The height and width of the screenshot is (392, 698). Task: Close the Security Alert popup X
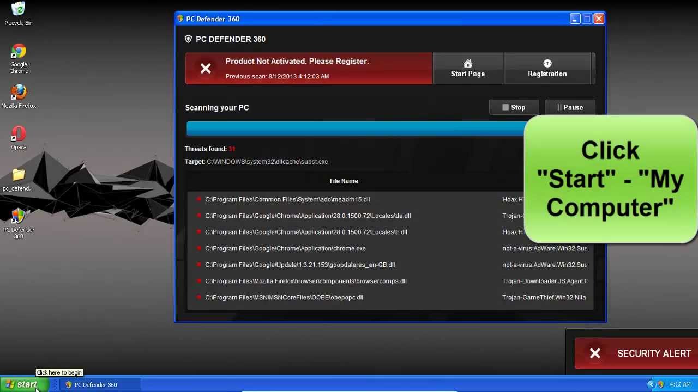(595, 353)
